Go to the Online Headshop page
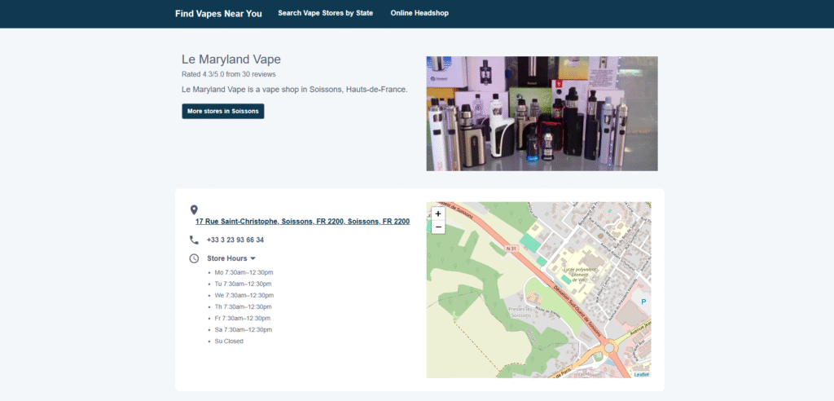 pyautogui.click(x=419, y=13)
